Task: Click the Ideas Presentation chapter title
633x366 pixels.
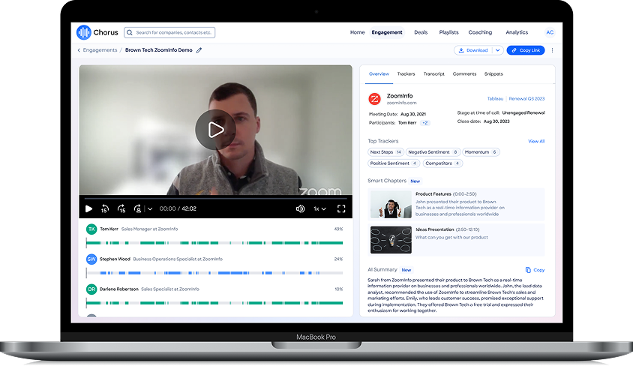Action: (435, 229)
